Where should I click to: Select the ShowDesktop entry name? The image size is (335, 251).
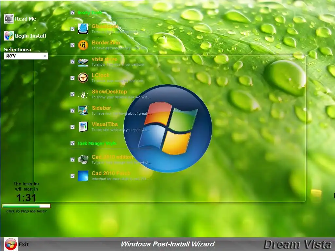(109, 92)
